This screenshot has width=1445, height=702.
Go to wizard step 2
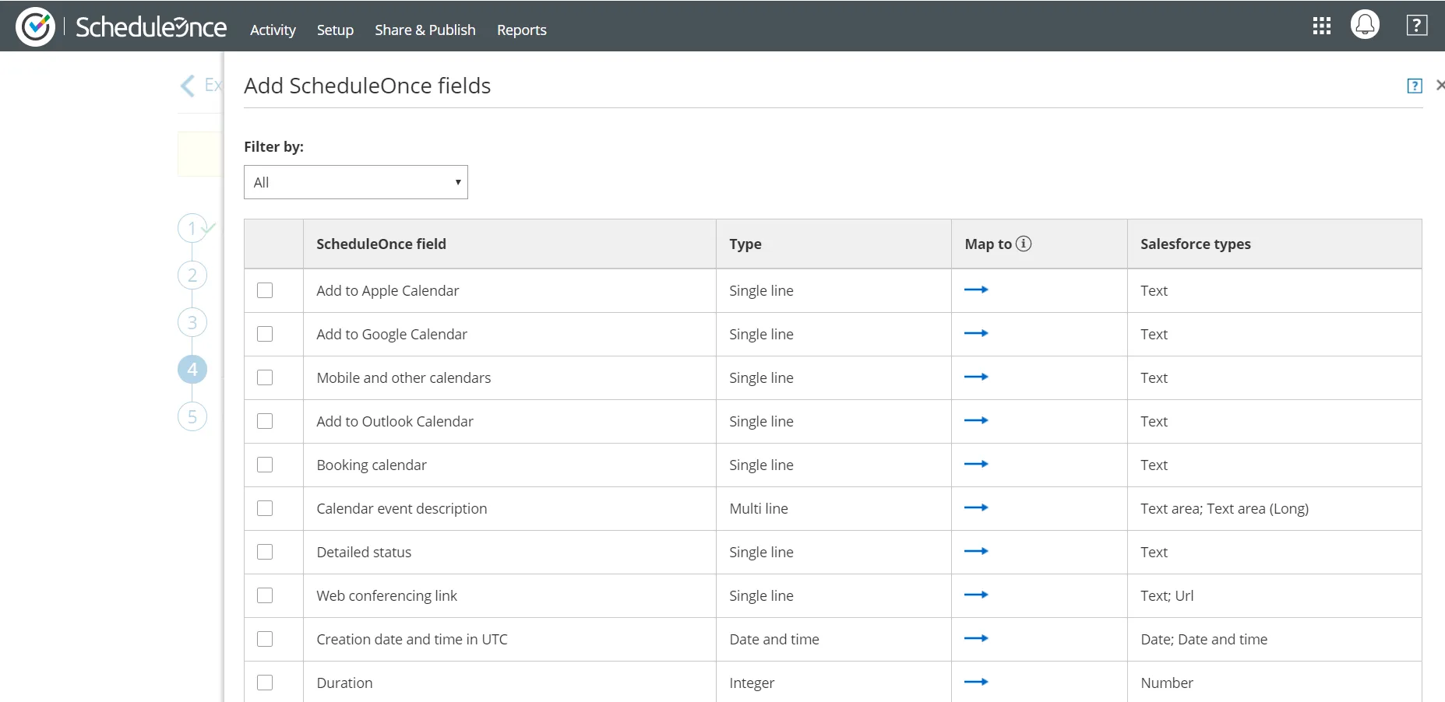(x=192, y=276)
